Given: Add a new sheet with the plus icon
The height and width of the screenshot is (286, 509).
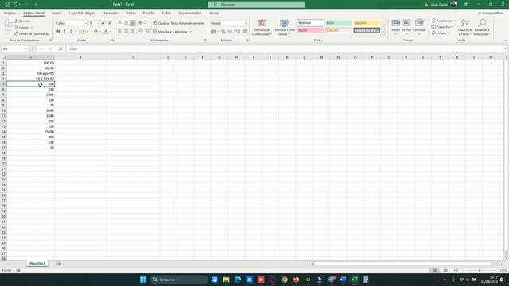Looking at the screenshot, I should tap(59, 264).
